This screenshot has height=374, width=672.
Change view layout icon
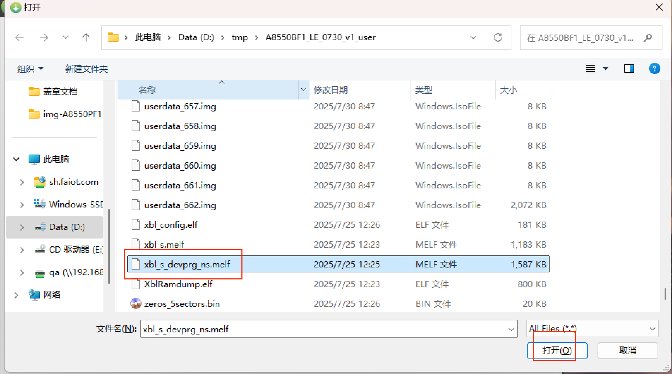tap(590, 68)
